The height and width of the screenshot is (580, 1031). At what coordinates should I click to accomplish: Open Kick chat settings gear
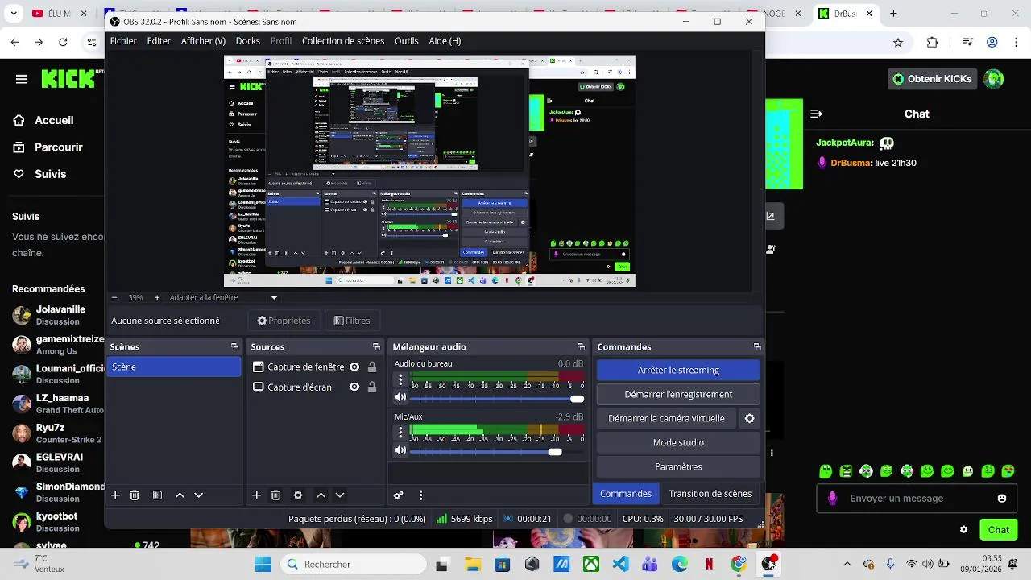click(x=963, y=529)
